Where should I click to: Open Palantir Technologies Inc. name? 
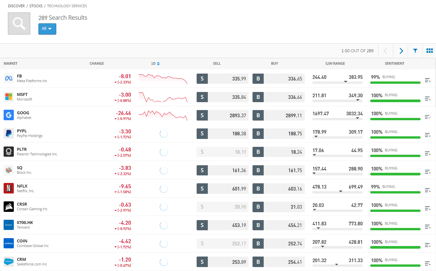point(37,154)
